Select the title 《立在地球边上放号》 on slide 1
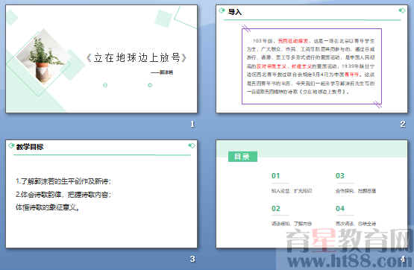 pos(137,57)
